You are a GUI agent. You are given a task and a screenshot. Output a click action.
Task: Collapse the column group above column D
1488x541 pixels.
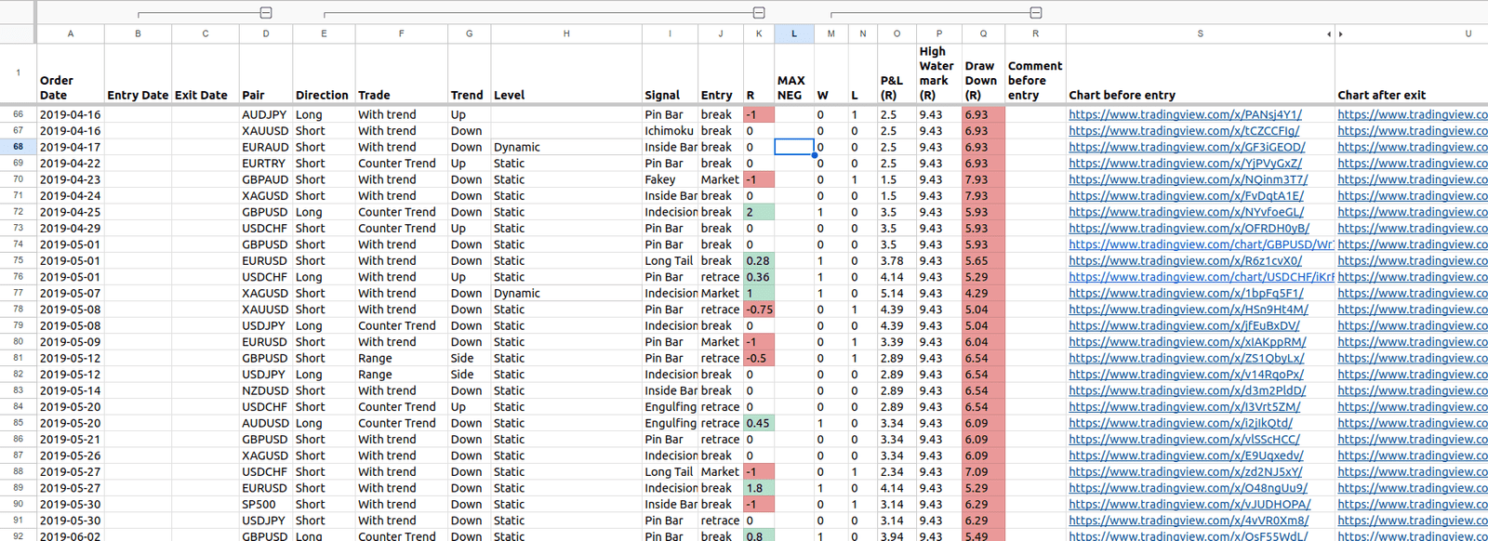tap(266, 13)
